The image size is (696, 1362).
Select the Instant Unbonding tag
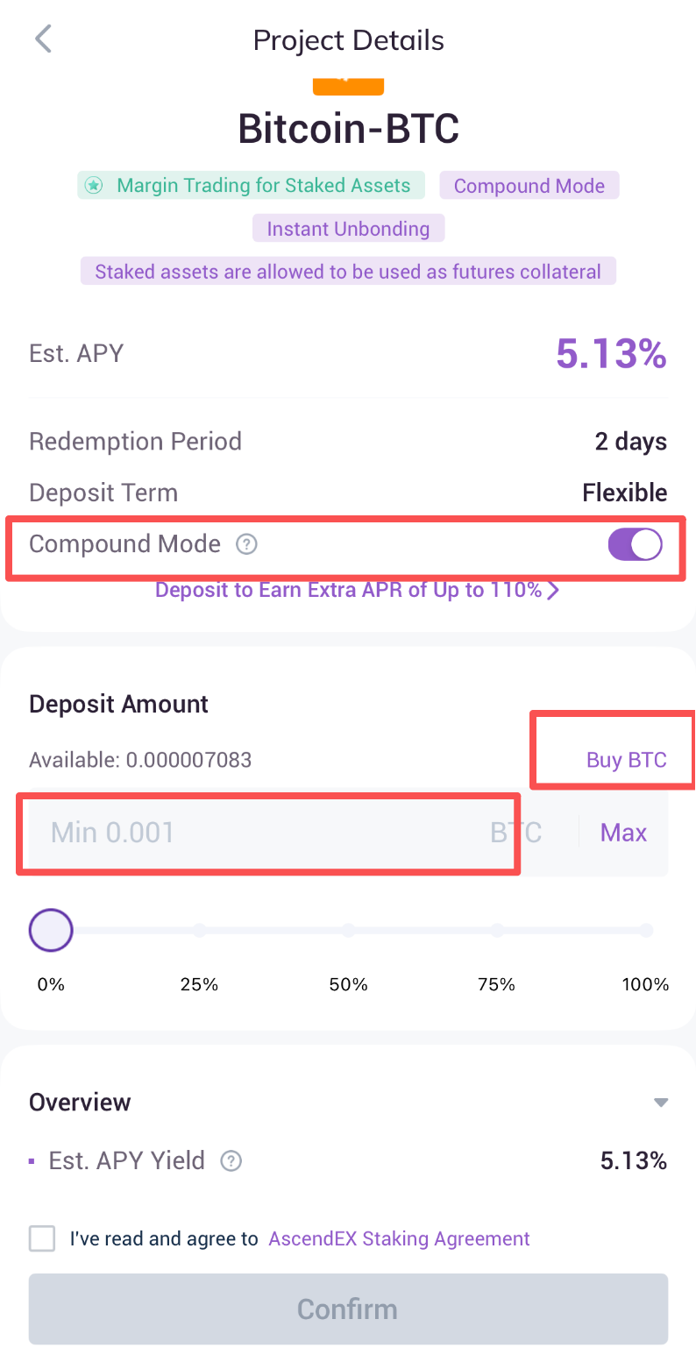click(x=348, y=229)
